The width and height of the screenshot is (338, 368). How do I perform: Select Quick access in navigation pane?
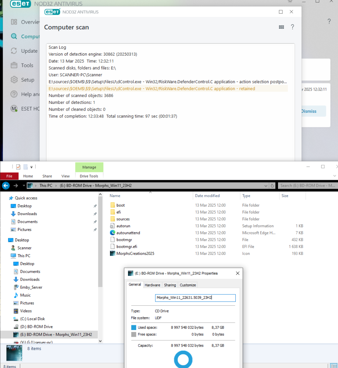[x=26, y=198]
